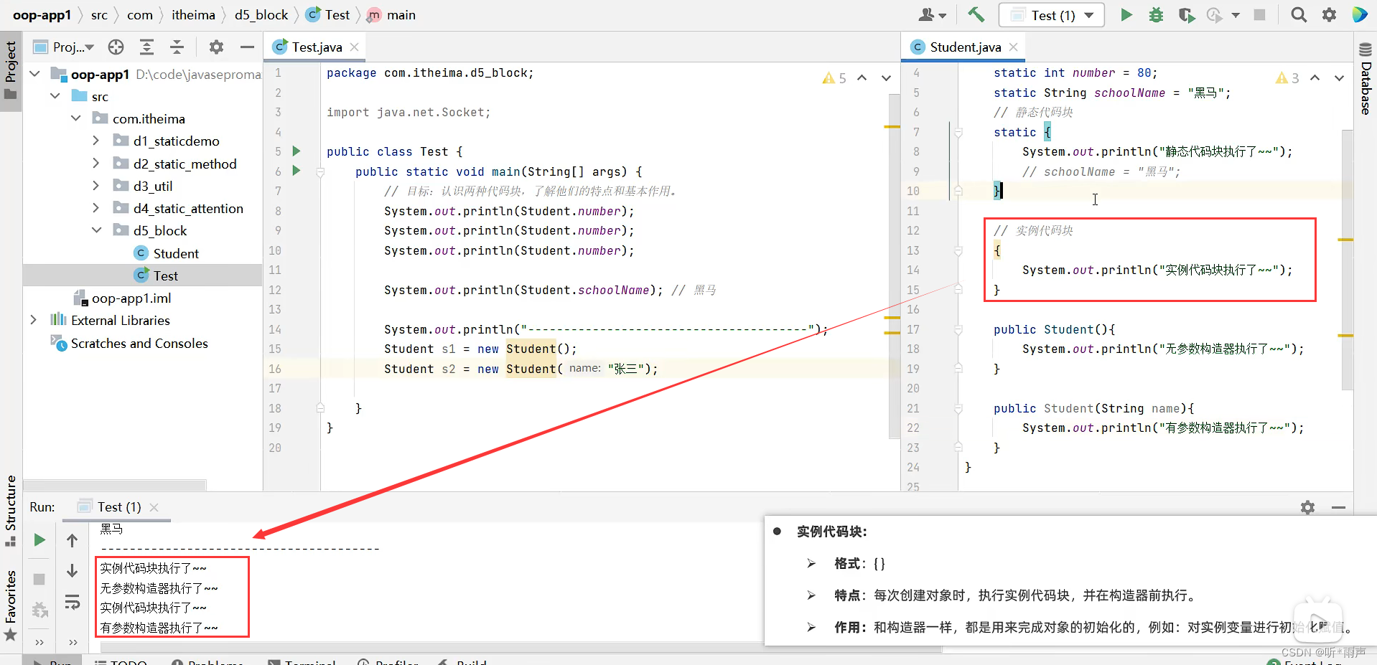Viewport: 1377px width, 665px height.
Task: Click the run gutter arrow beside main method
Action: point(296,171)
